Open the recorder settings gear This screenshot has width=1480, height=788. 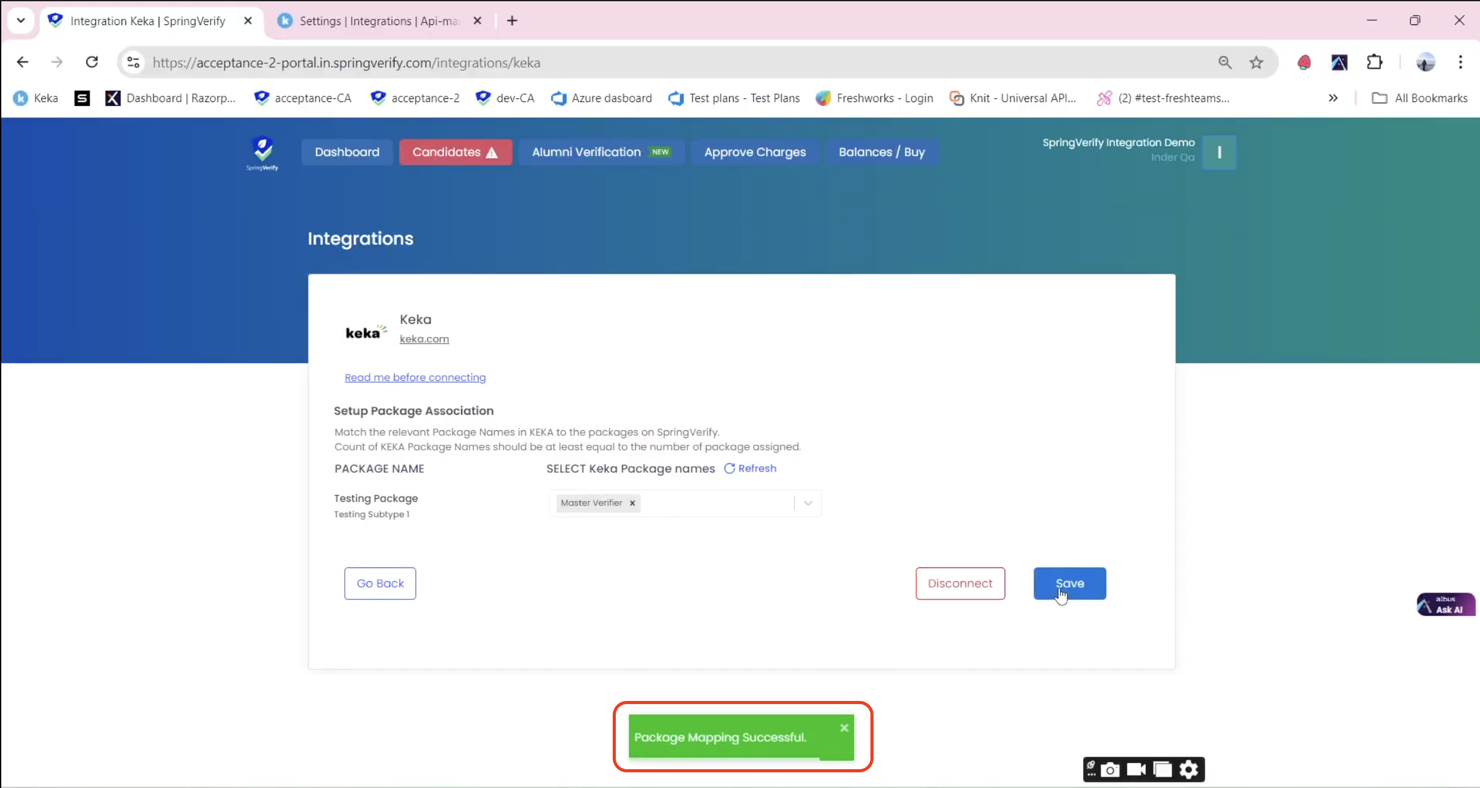[1188, 769]
